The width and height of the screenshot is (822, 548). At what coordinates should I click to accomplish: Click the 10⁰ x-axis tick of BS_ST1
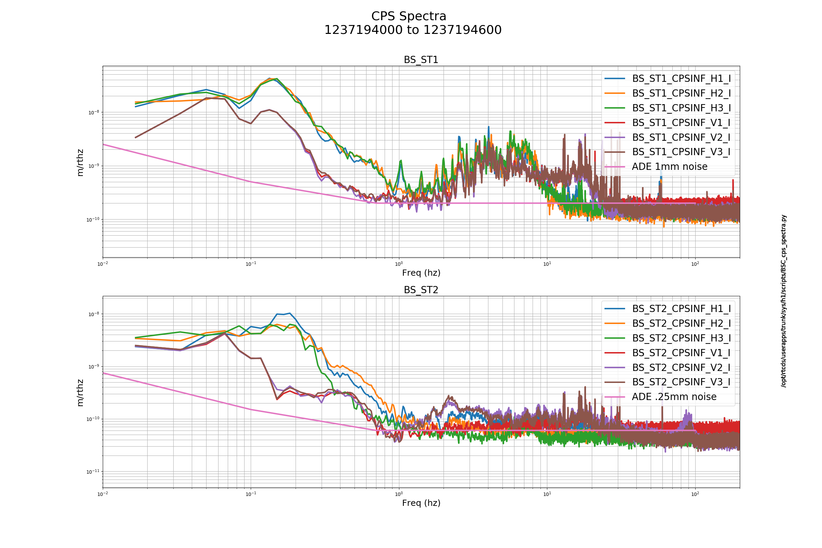(x=399, y=264)
